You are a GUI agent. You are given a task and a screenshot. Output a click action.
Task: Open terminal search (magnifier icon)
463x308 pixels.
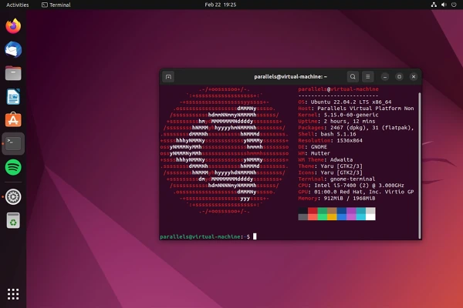(353, 77)
